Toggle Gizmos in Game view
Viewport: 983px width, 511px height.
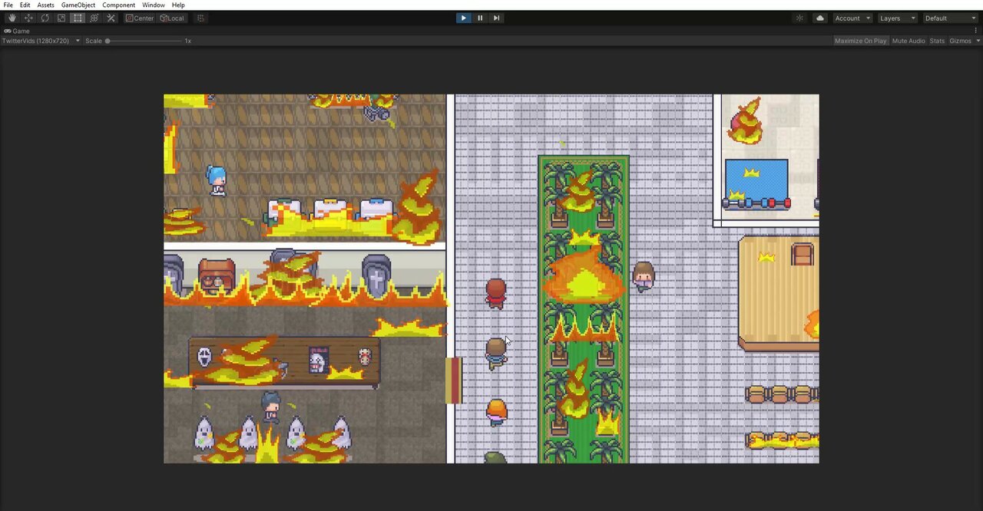(x=960, y=41)
